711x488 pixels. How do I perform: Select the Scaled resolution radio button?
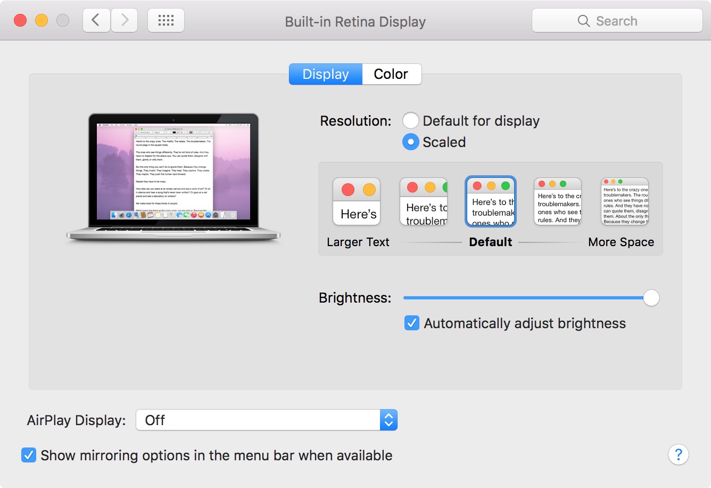[x=411, y=142]
